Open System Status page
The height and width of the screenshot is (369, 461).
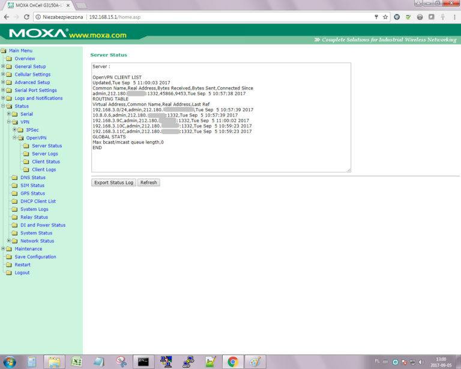[x=36, y=233]
